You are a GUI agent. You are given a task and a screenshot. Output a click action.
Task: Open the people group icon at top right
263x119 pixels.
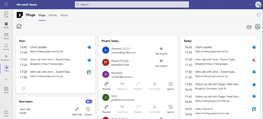(249, 27)
